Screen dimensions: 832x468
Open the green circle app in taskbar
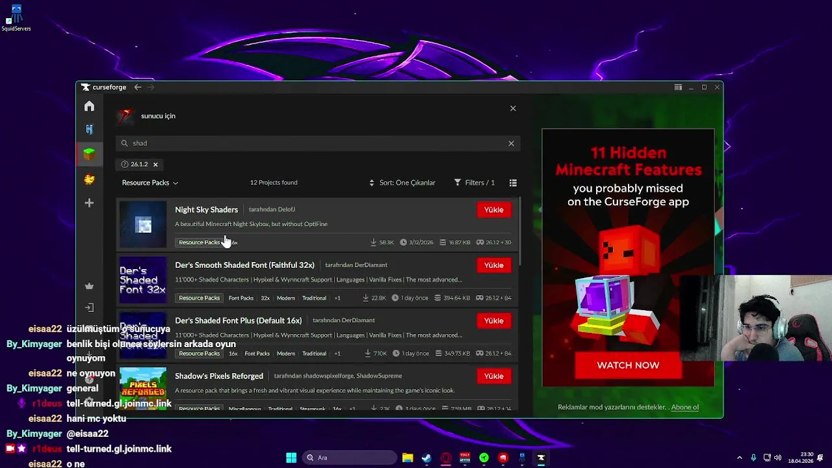(x=484, y=458)
